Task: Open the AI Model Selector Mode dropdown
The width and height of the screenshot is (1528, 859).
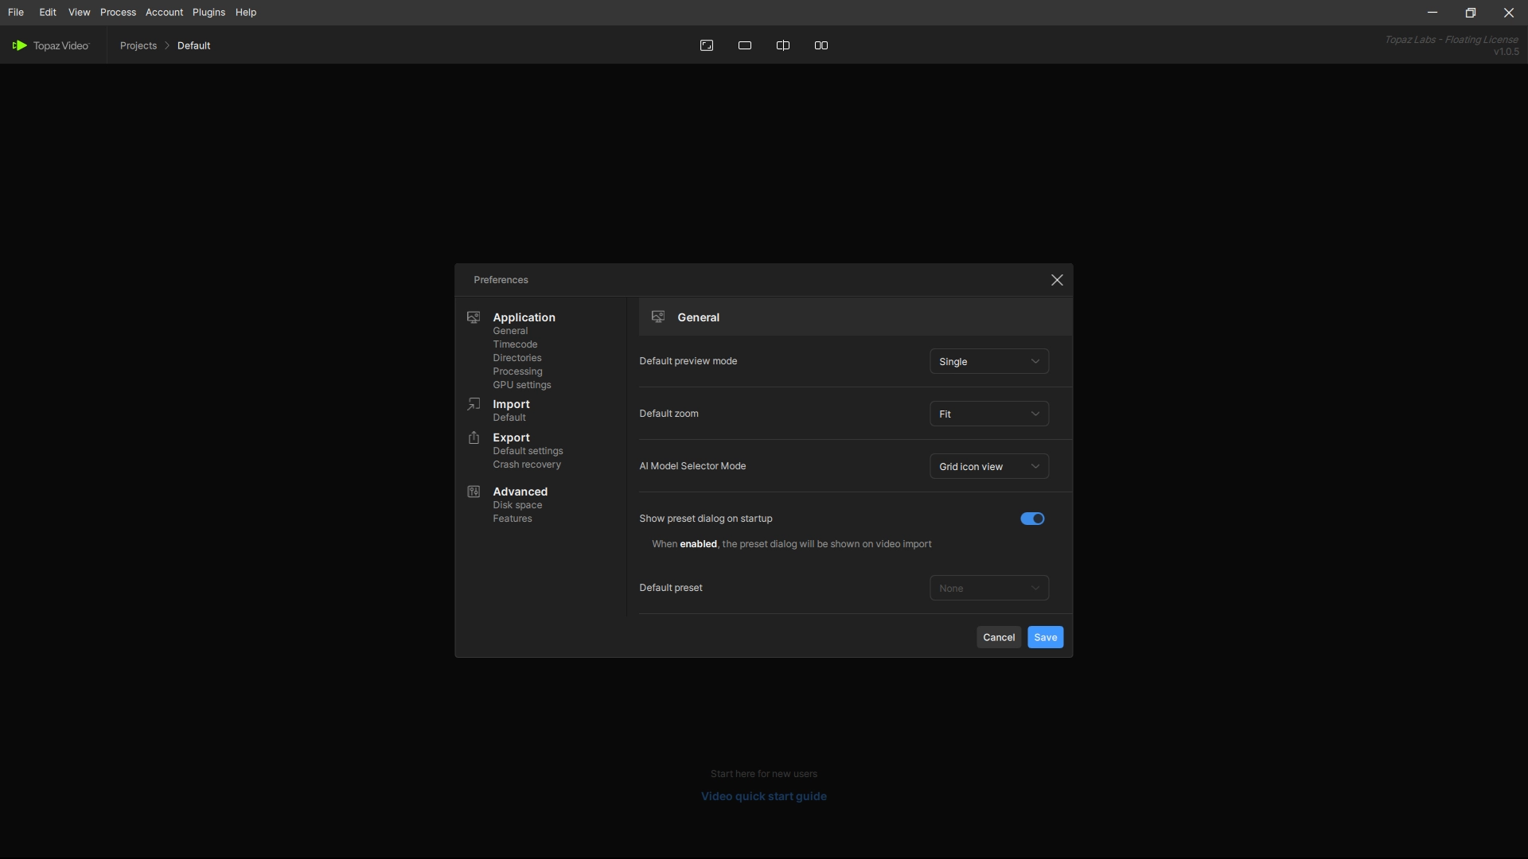Action: (988, 466)
